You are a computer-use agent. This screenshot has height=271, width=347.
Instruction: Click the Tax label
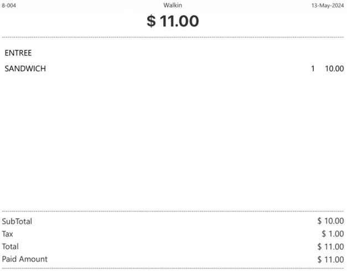coord(8,234)
